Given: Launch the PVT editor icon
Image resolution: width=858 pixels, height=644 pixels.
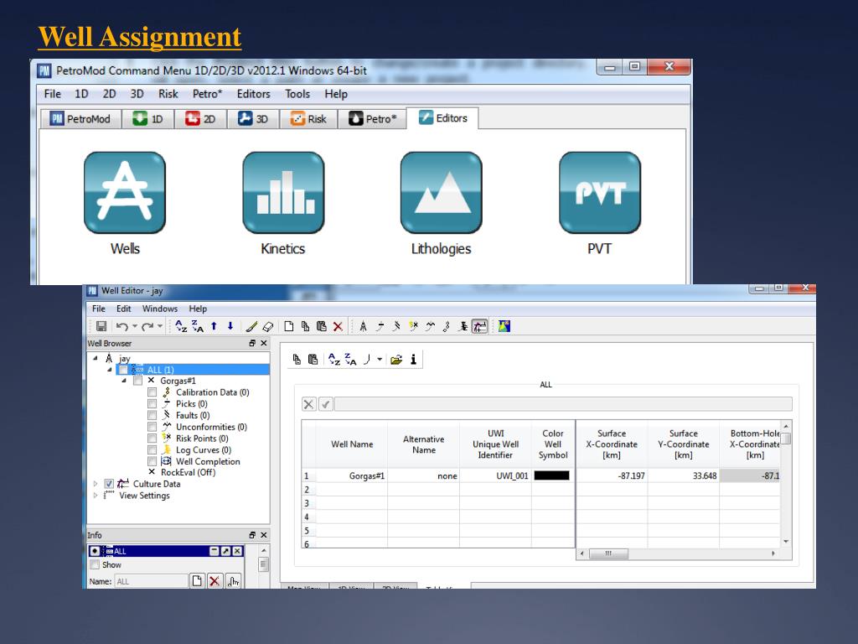Looking at the screenshot, I should click(600, 193).
